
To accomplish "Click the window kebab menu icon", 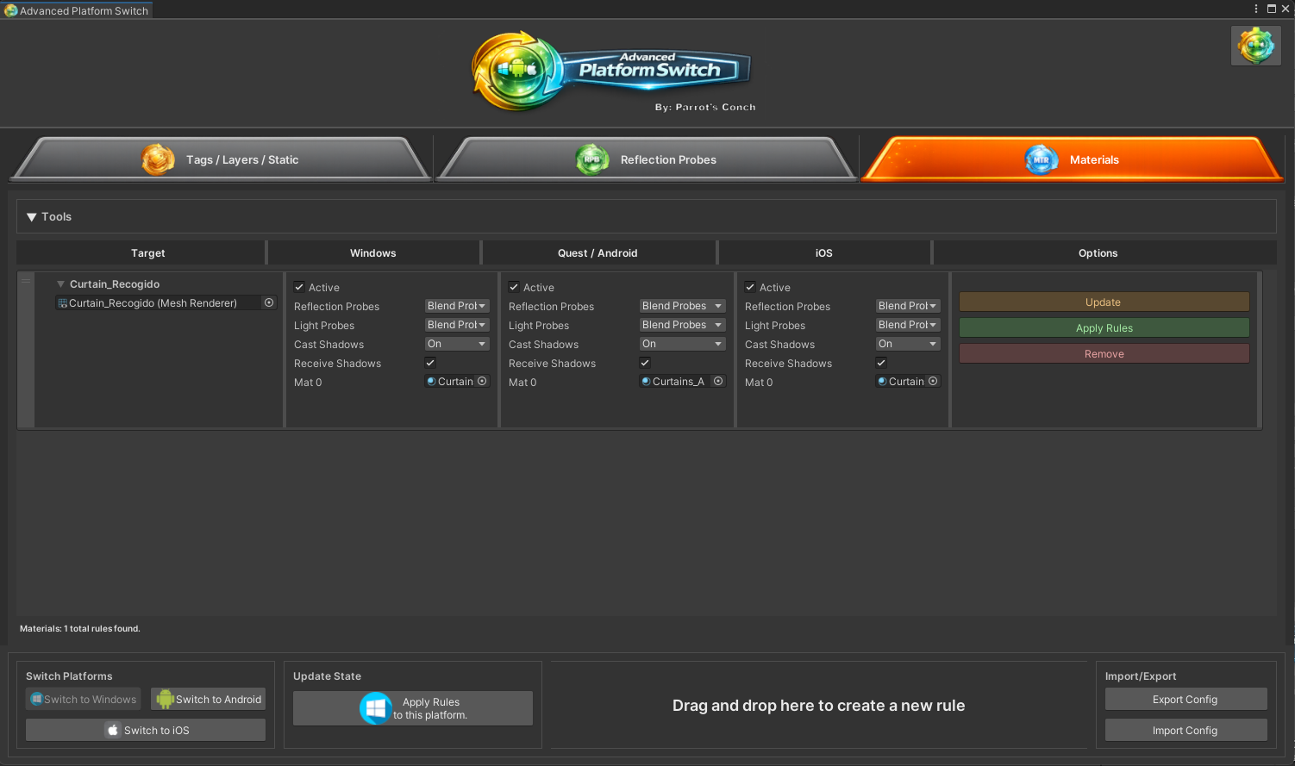I will [x=1255, y=9].
